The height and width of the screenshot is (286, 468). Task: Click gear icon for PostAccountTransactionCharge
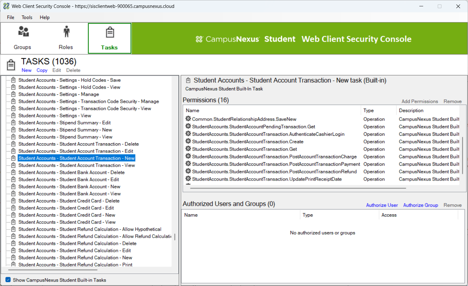tap(188, 156)
